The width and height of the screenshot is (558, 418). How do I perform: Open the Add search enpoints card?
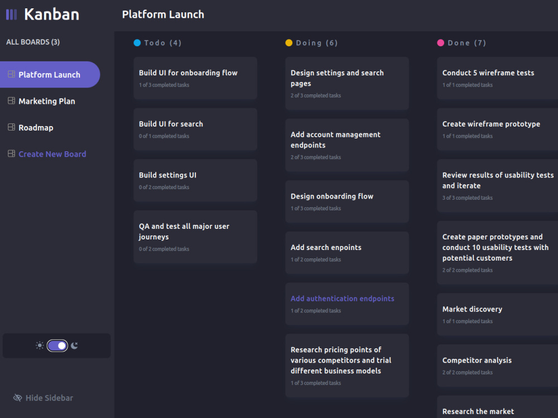point(347,252)
